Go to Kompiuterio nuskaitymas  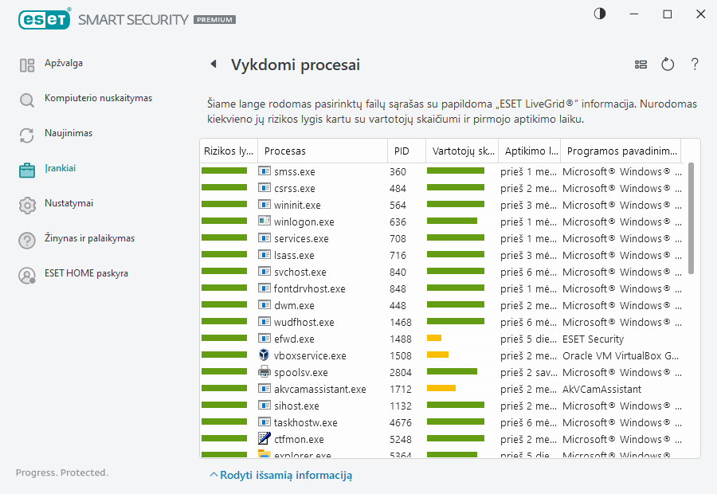[x=98, y=99]
